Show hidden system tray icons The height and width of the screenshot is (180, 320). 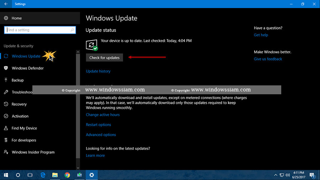pos(276,175)
